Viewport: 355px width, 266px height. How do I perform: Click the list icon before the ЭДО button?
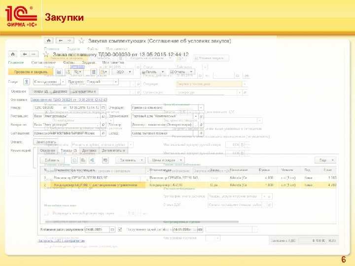tap(94, 72)
